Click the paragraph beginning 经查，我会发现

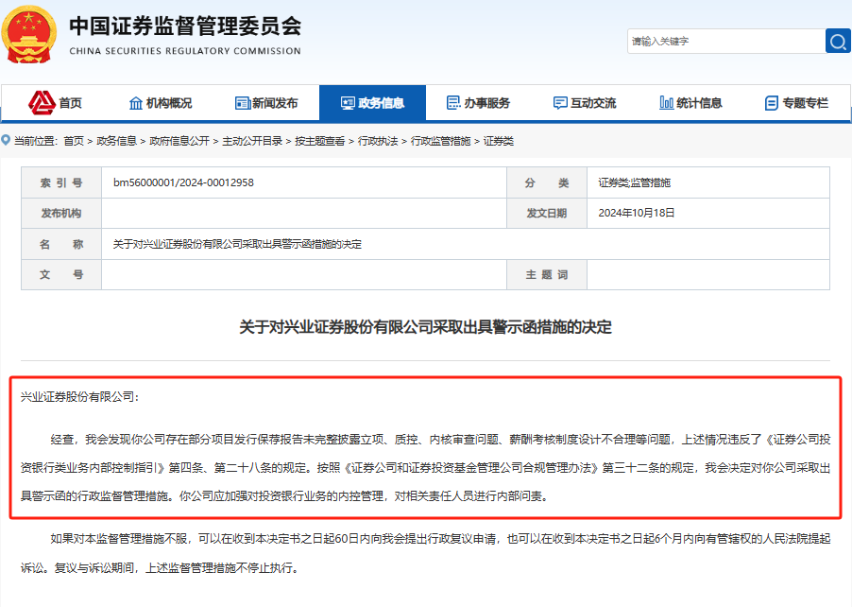tap(425, 468)
